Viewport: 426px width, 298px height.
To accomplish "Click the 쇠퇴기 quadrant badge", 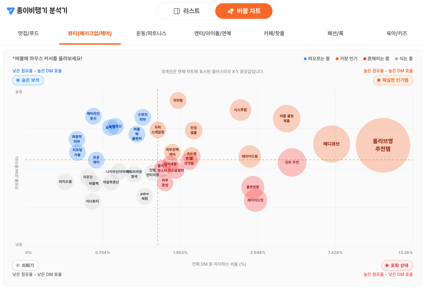I will [x=26, y=265].
